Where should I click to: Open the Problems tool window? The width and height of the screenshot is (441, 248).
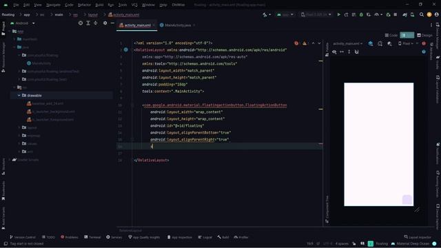pos(70,237)
